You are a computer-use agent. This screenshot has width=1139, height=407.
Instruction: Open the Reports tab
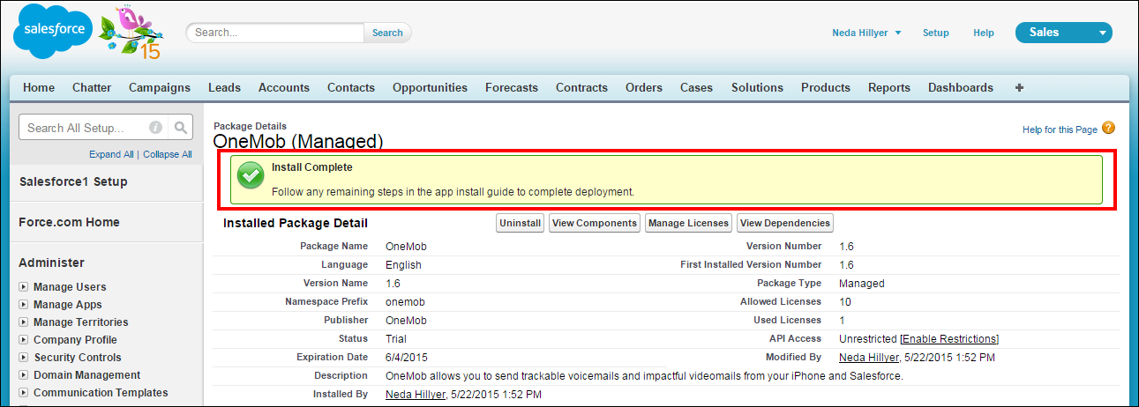pos(889,87)
